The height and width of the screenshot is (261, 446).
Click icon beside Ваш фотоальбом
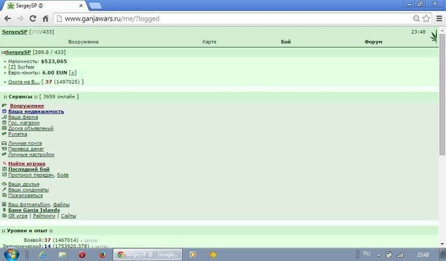(4, 204)
